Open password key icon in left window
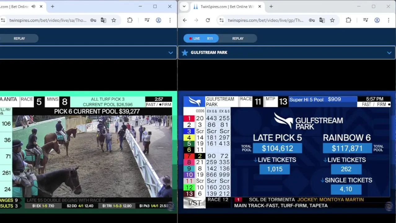396x223 pixels. pyautogui.click(x=93, y=20)
